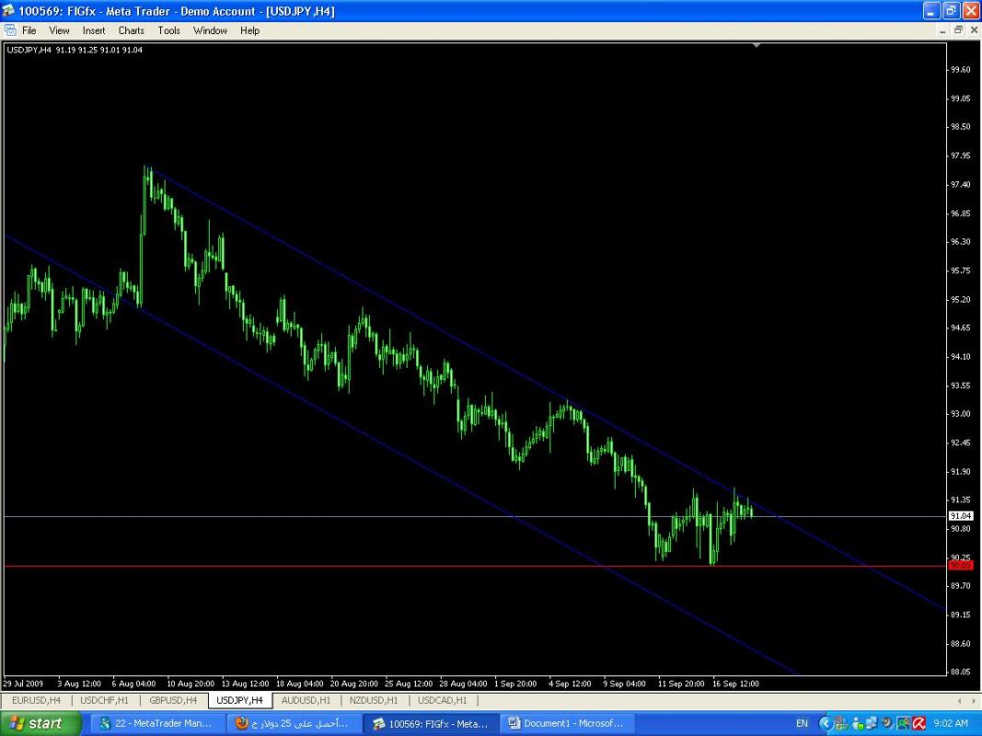Open the Tools menu
Viewport: 982px width, 736px height.
pos(168,30)
